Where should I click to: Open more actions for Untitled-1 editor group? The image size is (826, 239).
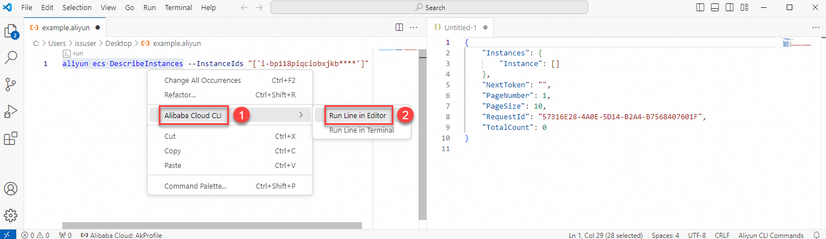(x=816, y=27)
